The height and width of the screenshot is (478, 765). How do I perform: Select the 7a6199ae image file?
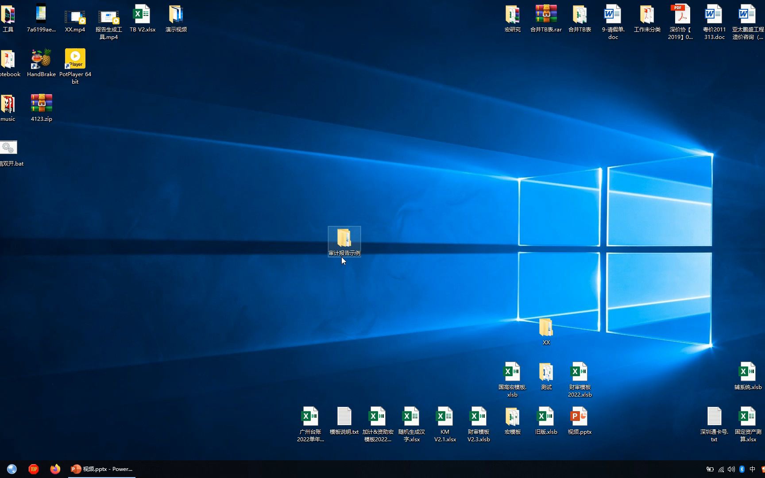click(41, 18)
